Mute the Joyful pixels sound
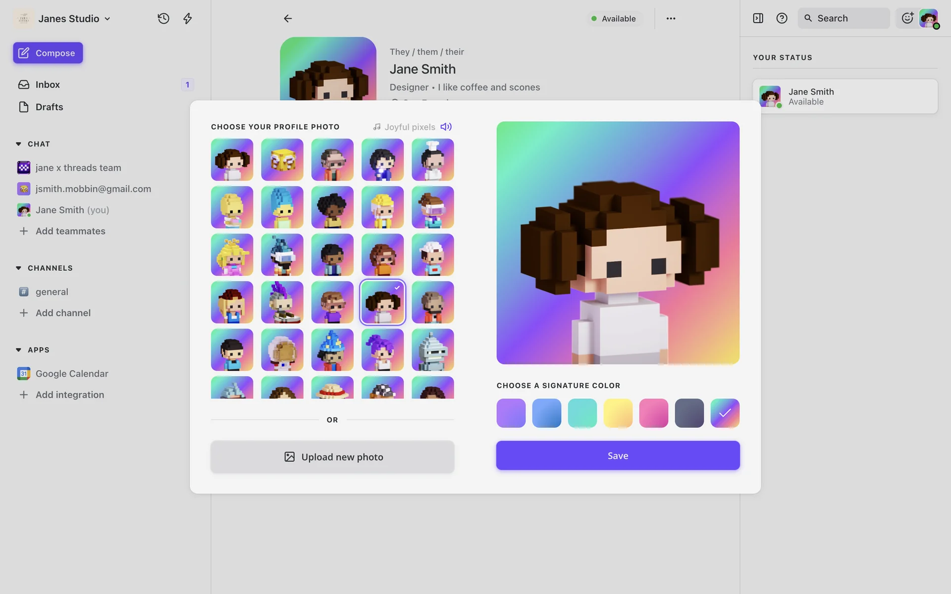Viewport: 951px width, 594px height. (446, 127)
